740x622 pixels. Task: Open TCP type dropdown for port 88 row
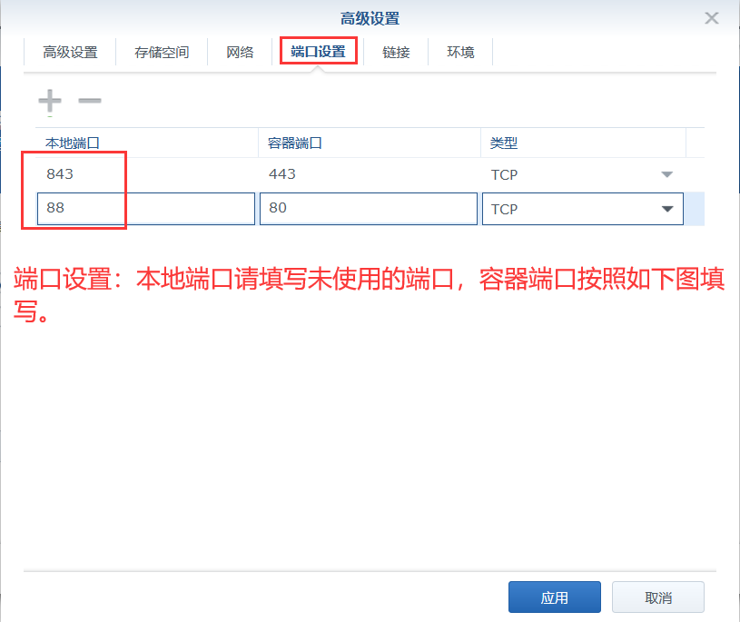point(667,209)
